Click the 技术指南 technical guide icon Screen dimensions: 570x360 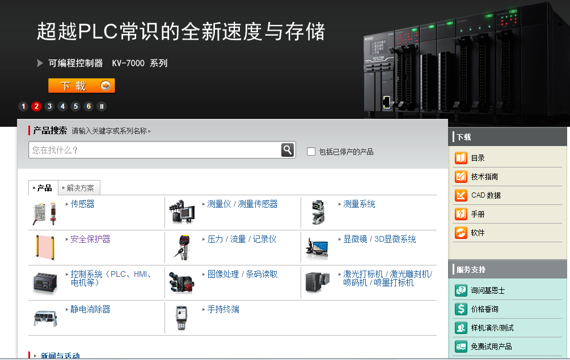tap(461, 177)
